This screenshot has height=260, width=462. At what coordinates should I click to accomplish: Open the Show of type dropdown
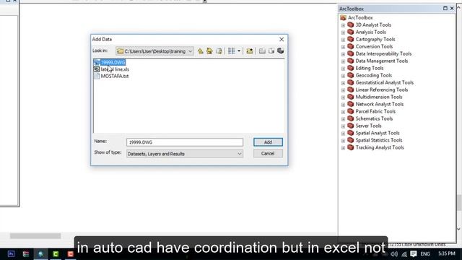[185, 154]
